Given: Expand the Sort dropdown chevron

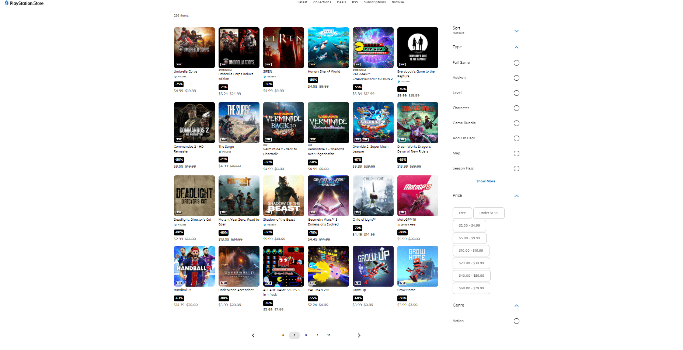Looking at the screenshot, I should [516, 31].
